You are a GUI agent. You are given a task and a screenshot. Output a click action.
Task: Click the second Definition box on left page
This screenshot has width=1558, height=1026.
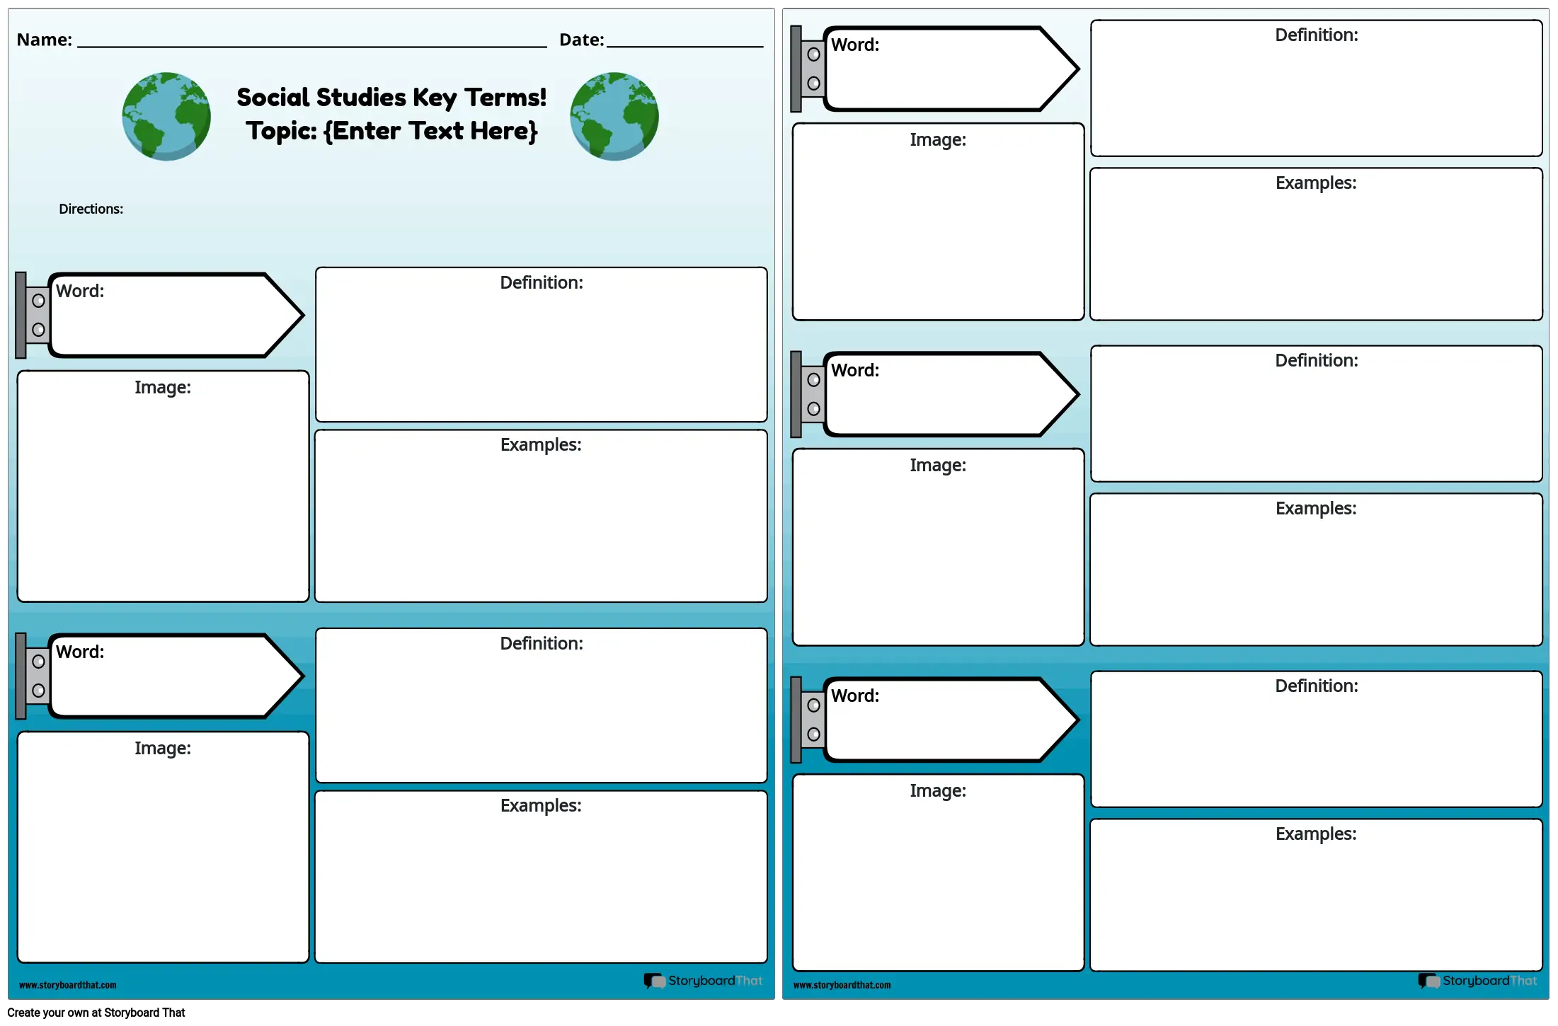542,705
